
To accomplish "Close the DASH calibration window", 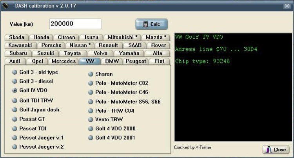I will (287, 5).
